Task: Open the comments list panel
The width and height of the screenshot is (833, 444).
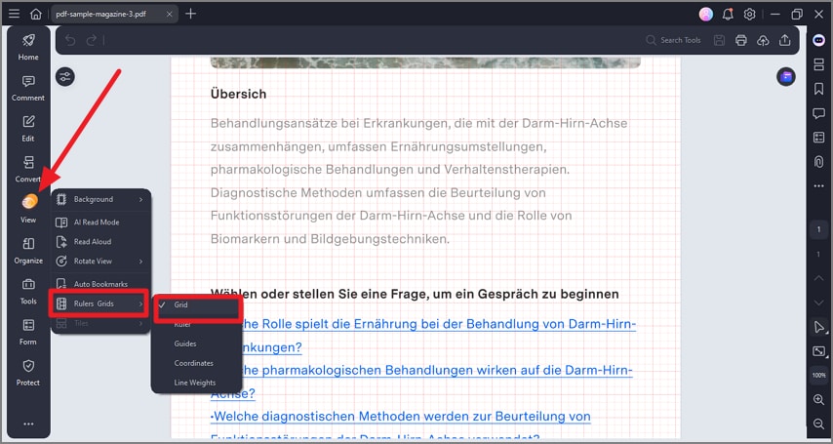Action: coord(818,113)
